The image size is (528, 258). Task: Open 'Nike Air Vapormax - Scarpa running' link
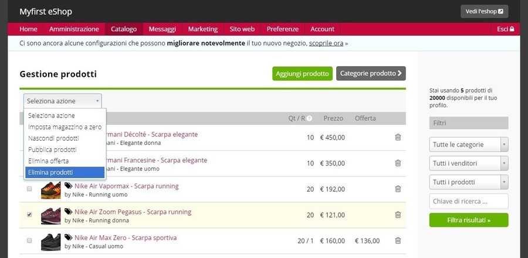(x=127, y=186)
